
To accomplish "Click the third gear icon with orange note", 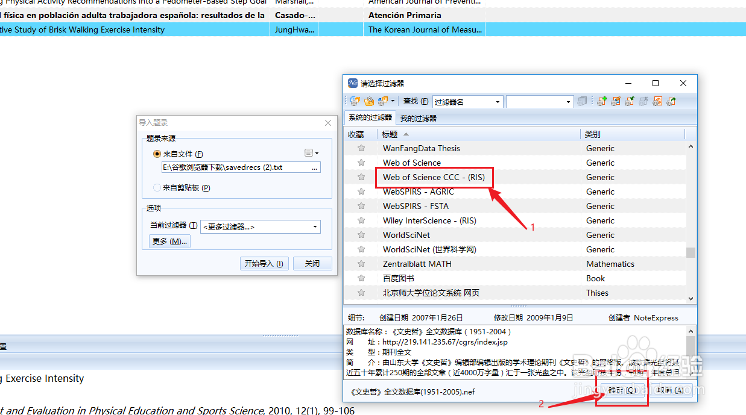I will coord(382,102).
